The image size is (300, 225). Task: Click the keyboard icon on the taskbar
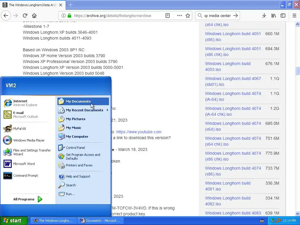pos(262,221)
